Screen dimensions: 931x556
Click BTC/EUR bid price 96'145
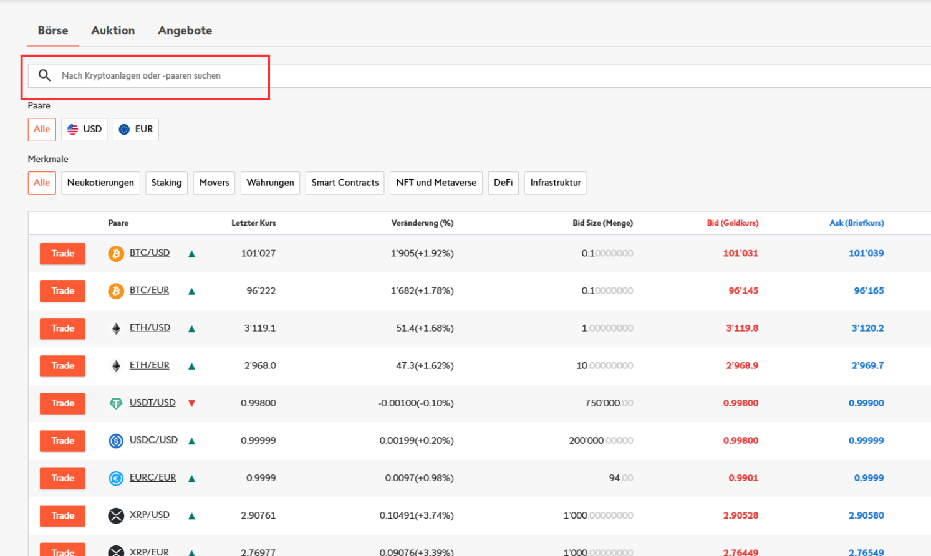(743, 291)
